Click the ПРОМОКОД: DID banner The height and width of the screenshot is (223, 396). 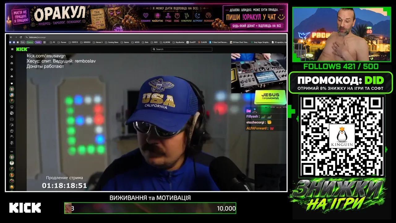(341, 83)
